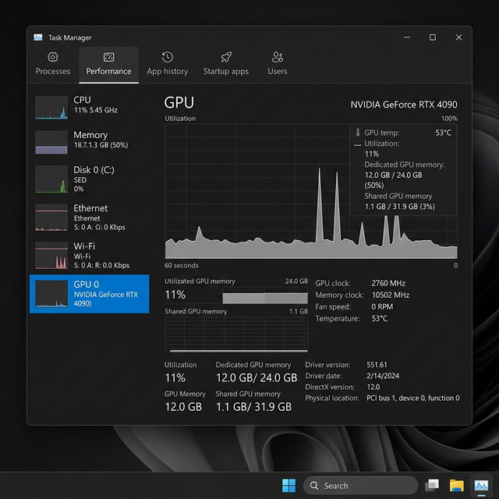Select GPU 0 in the performance sidebar

pyautogui.click(x=89, y=294)
